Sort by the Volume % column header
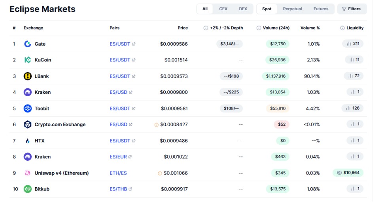Screen dimensions: 386x205 310,28
